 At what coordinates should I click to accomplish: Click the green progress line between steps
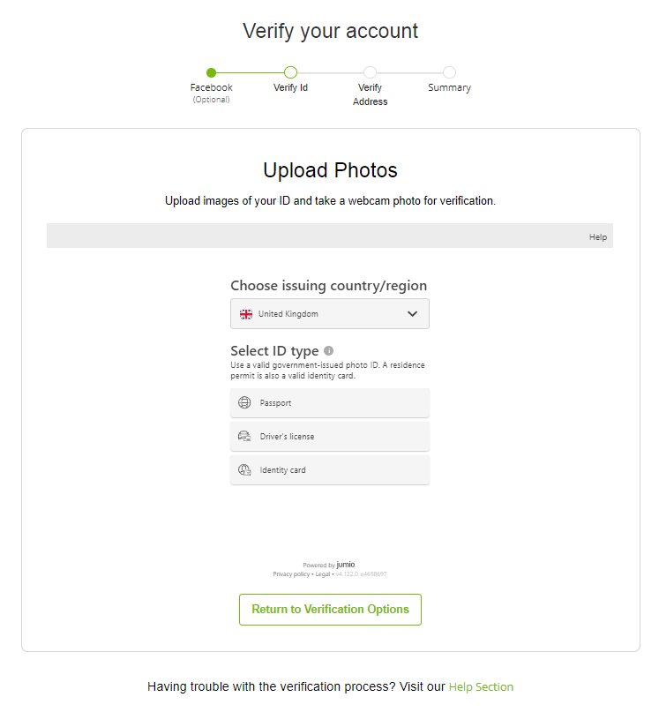(251, 72)
